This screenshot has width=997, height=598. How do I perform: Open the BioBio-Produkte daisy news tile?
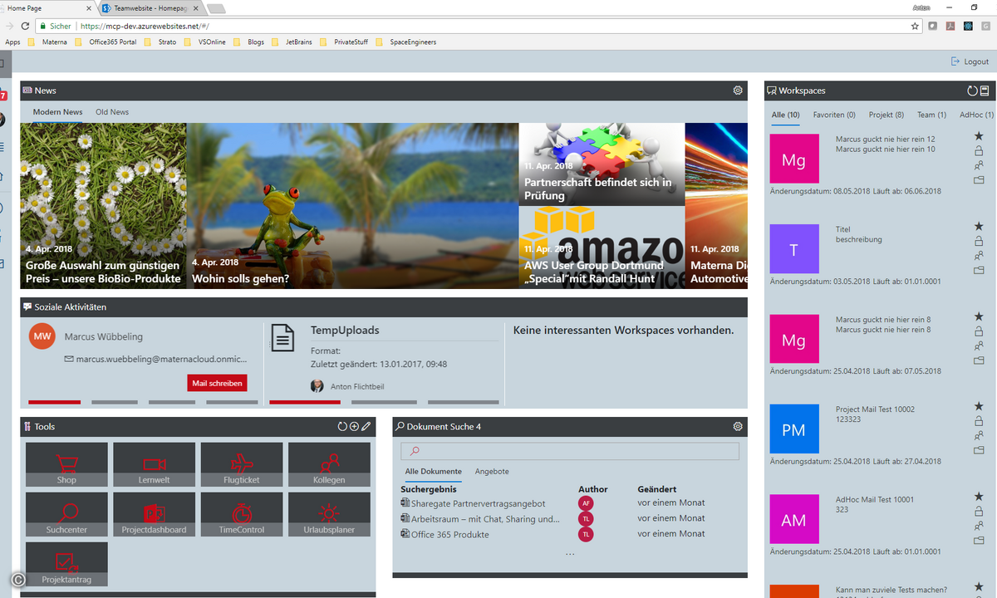[x=103, y=206]
